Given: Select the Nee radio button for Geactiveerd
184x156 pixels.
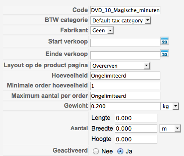Looking at the screenshot, I should point(96,151).
